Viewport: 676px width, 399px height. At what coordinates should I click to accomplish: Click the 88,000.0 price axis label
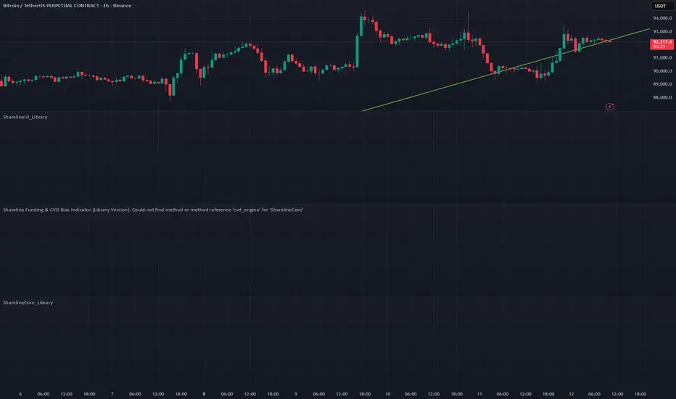pyautogui.click(x=663, y=97)
